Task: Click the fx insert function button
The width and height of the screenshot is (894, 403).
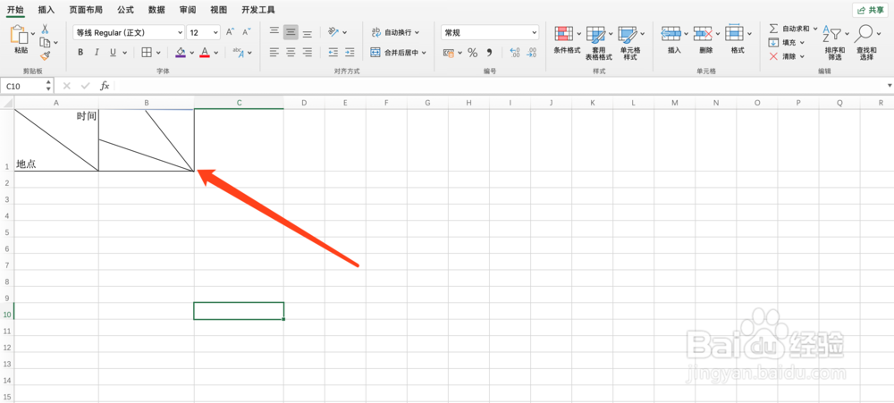Action: click(x=105, y=86)
